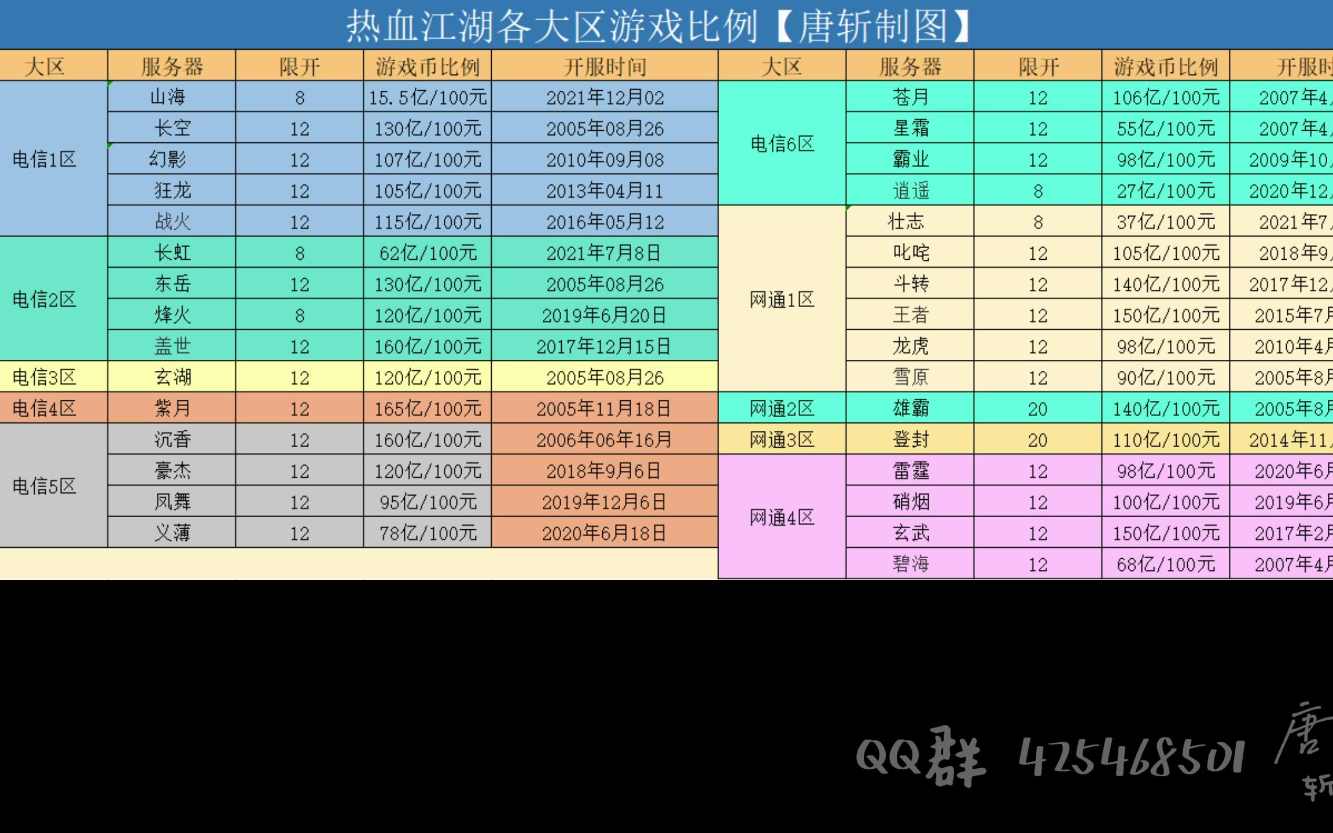Click the 雄霸 server cell
Image resolution: width=1333 pixels, height=833 pixels.
click(x=910, y=408)
